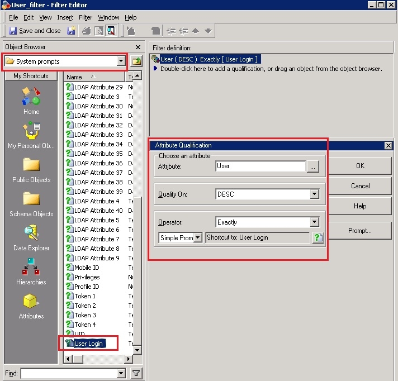Click the Save and Close toolbar button
Image resolution: width=398 pixels, height=381 pixels.
tap(35, 31)
